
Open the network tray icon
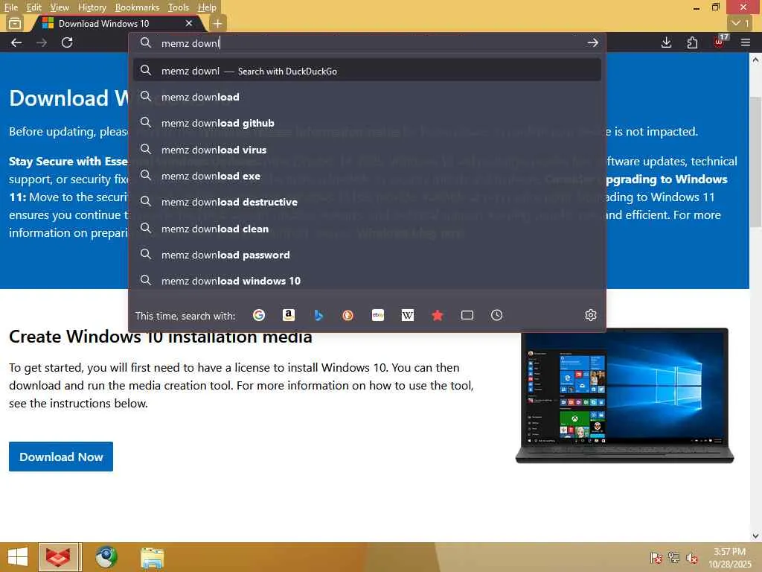coord(674,557)
